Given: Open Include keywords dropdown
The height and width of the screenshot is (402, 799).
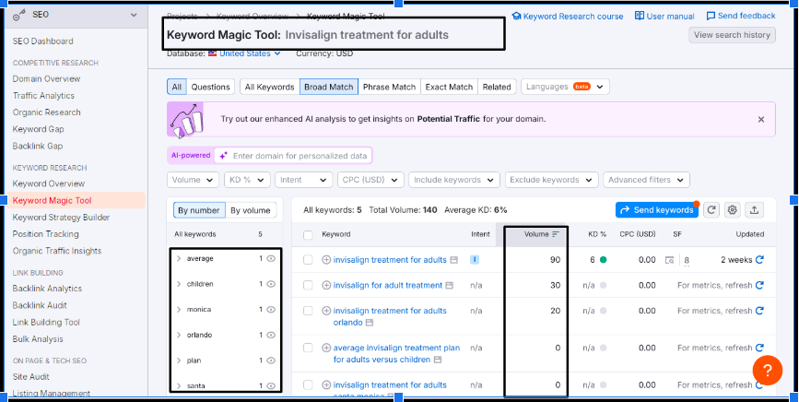Looking at the screenshot, I should [454, 180].
